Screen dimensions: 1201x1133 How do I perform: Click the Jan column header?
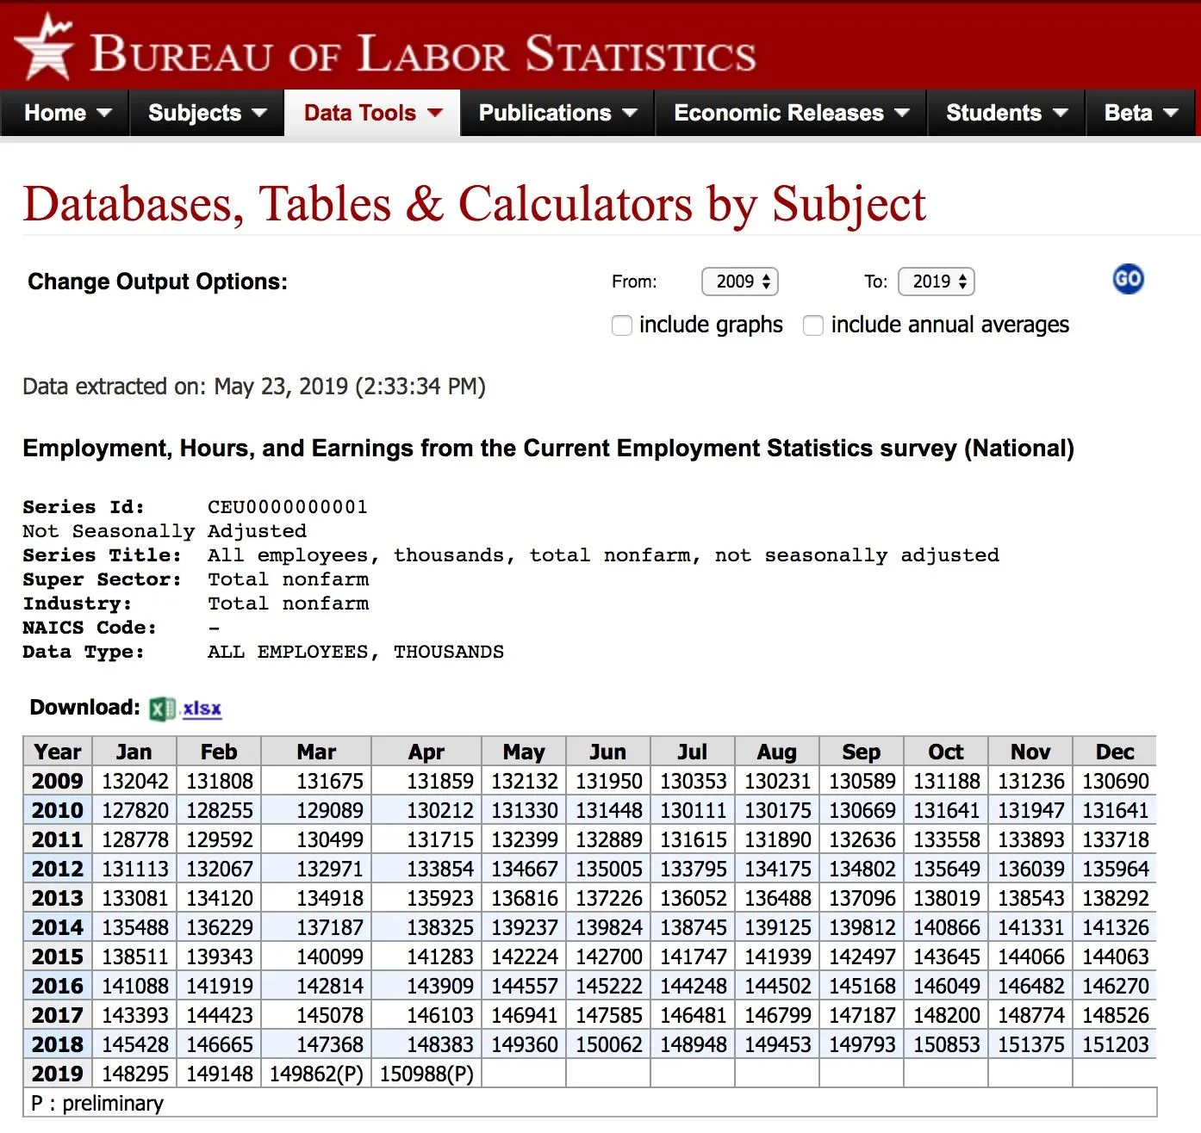click(x=134, y=752)
